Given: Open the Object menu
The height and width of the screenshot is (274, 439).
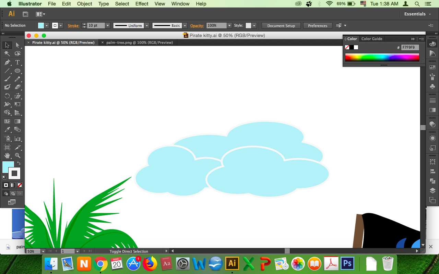Looking at the screenshot, I should (x=84, y=4).
